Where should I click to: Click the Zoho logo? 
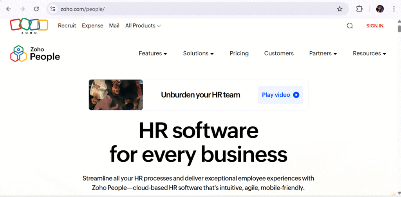pos(29,26)
